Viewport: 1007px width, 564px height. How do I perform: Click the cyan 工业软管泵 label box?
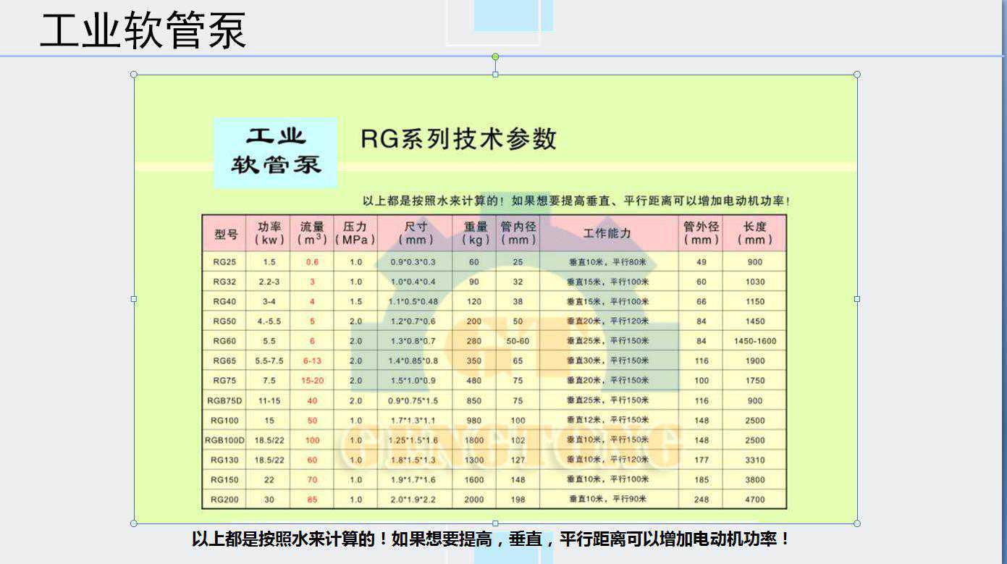(276, 152)
